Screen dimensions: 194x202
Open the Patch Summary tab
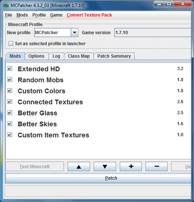[114, 56]
